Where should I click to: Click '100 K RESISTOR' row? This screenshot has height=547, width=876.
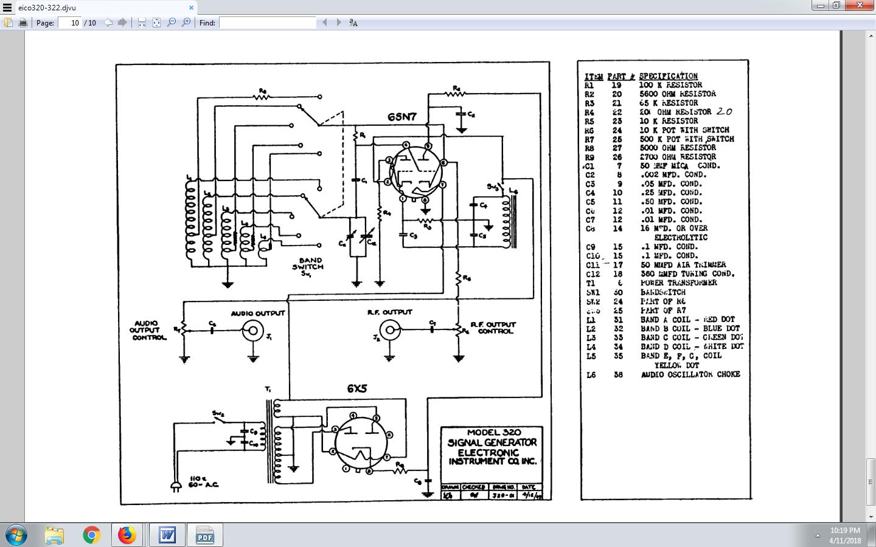644,85
